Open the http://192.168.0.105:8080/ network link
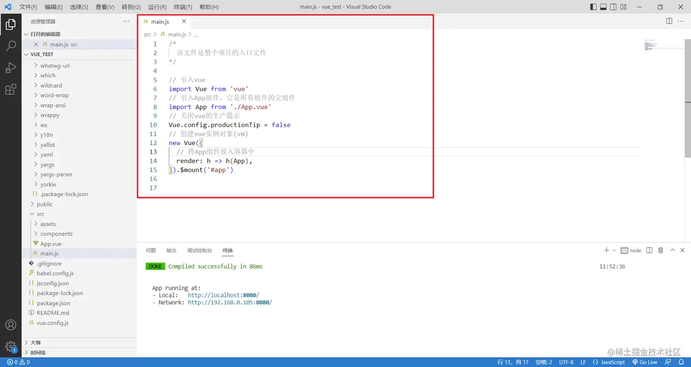 click(x=230, y=303)
